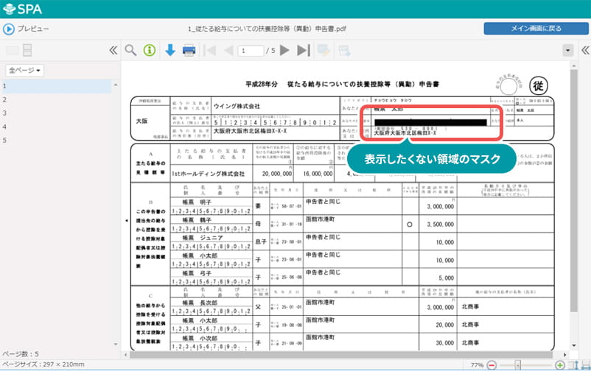Click the horizontal document scrollbar

pyautogui.click(x=340, y=355)
